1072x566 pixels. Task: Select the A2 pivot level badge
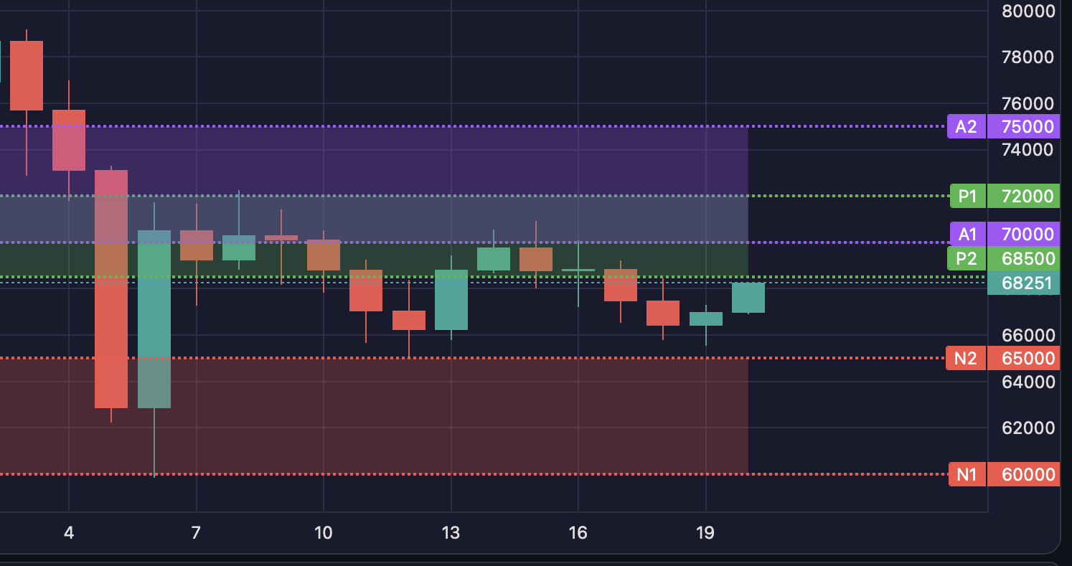pyautogui.click(x=966, y=126)
